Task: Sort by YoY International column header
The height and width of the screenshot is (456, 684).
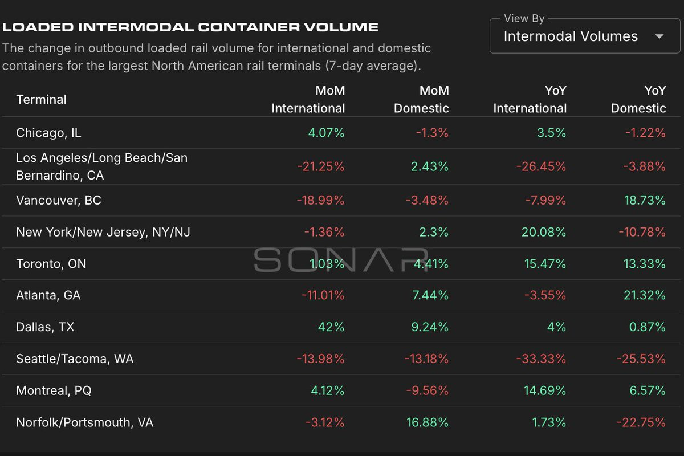Action: point(530,99)
